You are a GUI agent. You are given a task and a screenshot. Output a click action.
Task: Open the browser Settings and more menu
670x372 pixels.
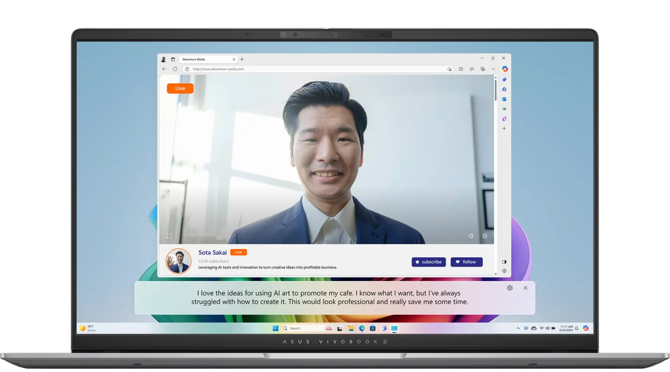click(x=493, y=69)
